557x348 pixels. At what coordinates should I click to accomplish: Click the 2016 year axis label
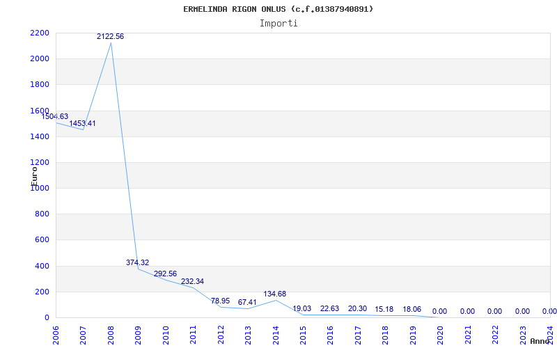[x=330, y=335]
